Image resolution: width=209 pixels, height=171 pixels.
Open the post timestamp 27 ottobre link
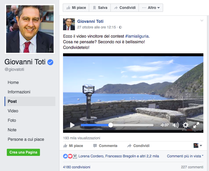coord(97,27)
